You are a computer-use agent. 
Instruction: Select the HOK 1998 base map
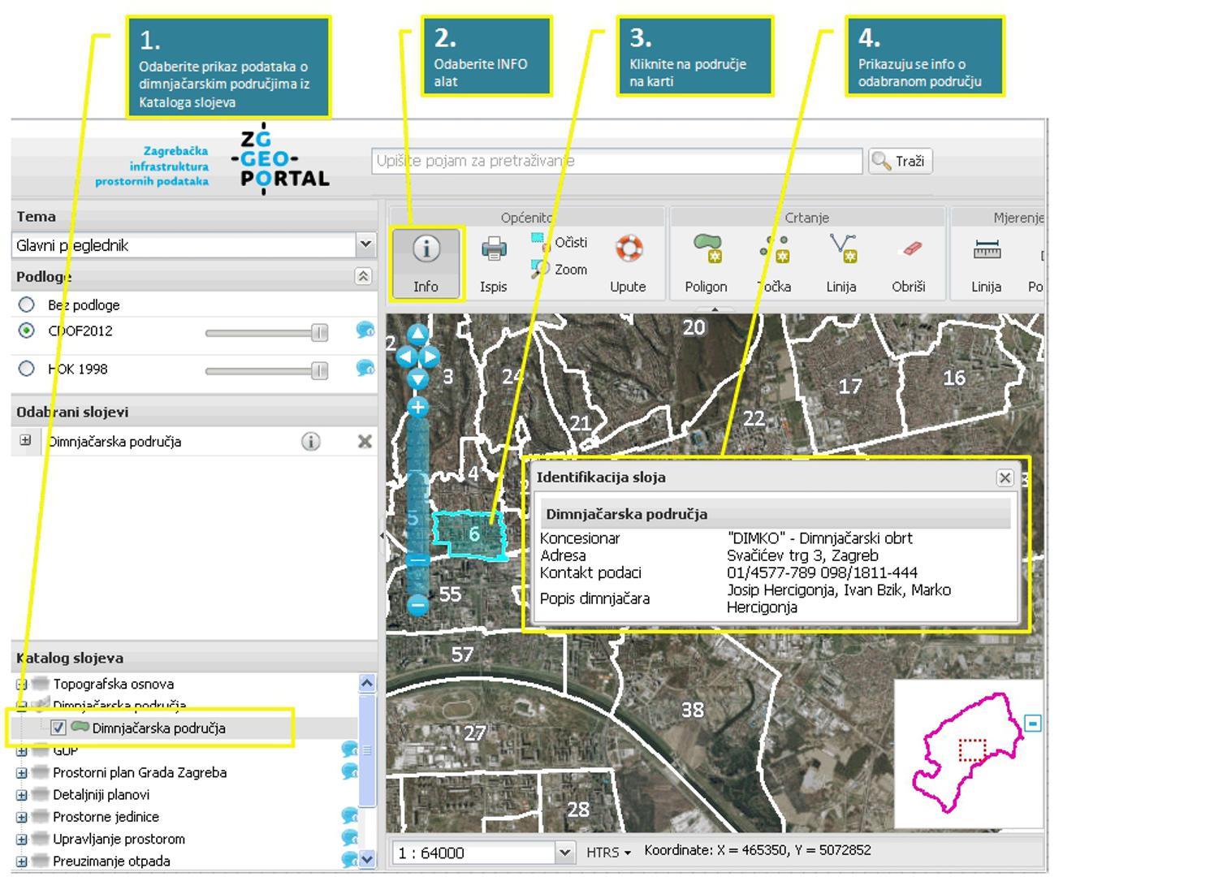coord(27,369)
